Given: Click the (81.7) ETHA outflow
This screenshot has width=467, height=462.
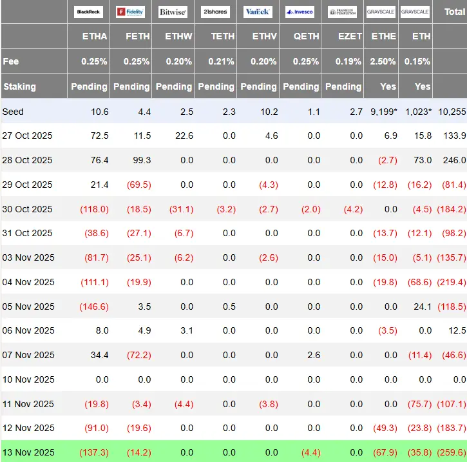Looking at the screenshot, I should click(97, 257).
